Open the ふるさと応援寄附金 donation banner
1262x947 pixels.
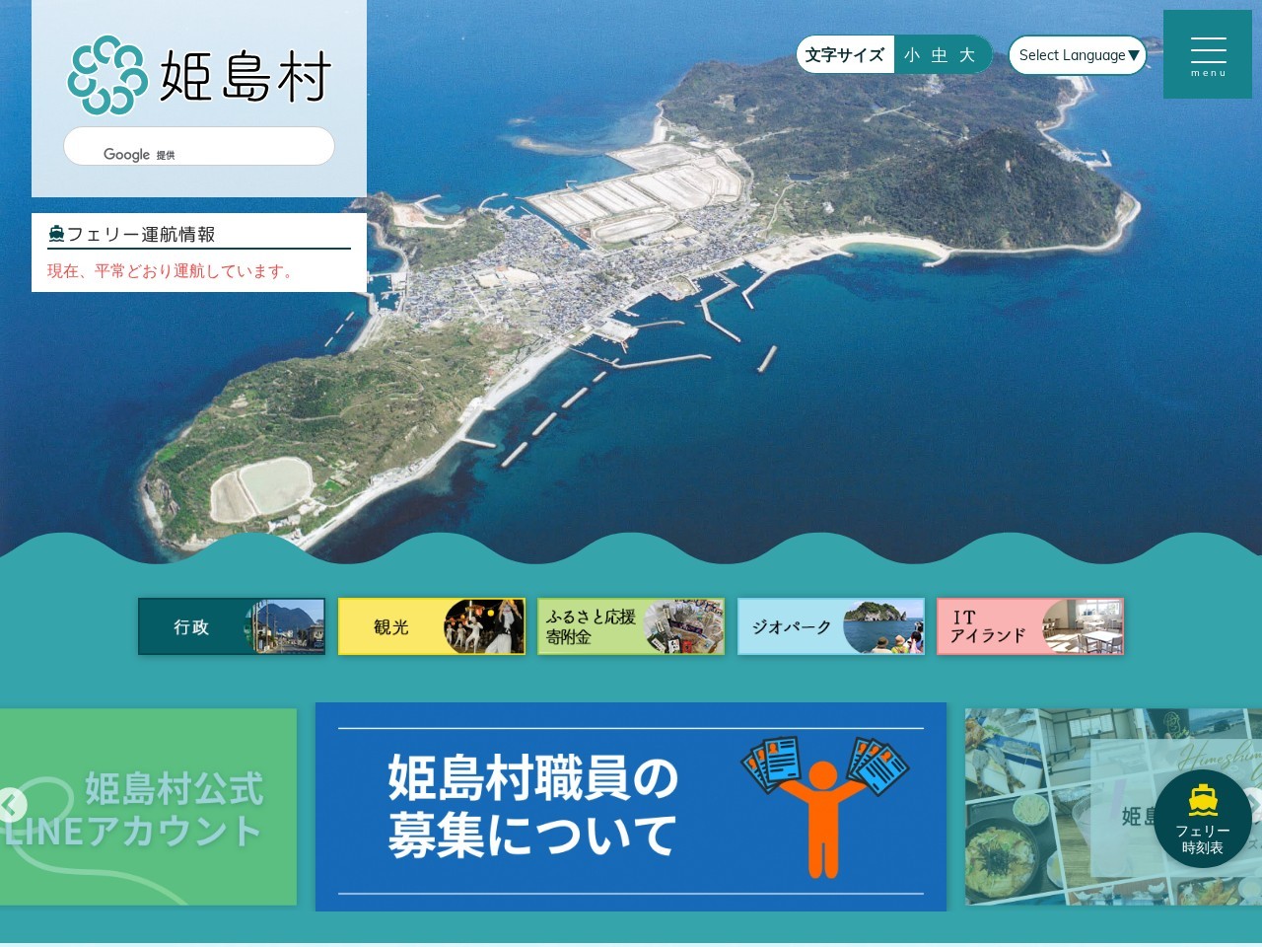coord(631,626)
